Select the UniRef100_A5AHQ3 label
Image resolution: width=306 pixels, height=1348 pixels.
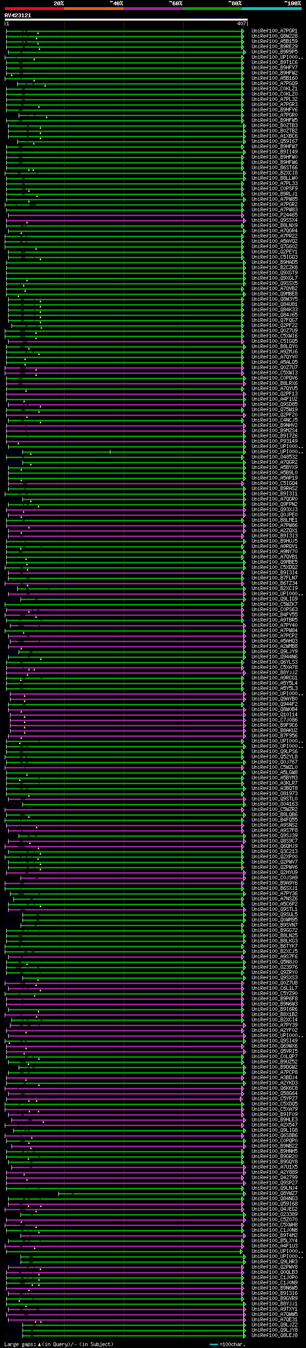click(274, 641)
